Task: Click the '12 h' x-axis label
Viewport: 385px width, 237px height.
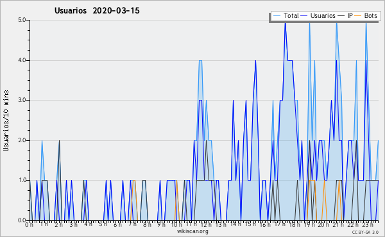Action: pos(206,225)
